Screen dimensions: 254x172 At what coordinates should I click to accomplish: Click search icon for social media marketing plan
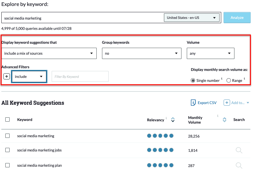coord(239,165)
